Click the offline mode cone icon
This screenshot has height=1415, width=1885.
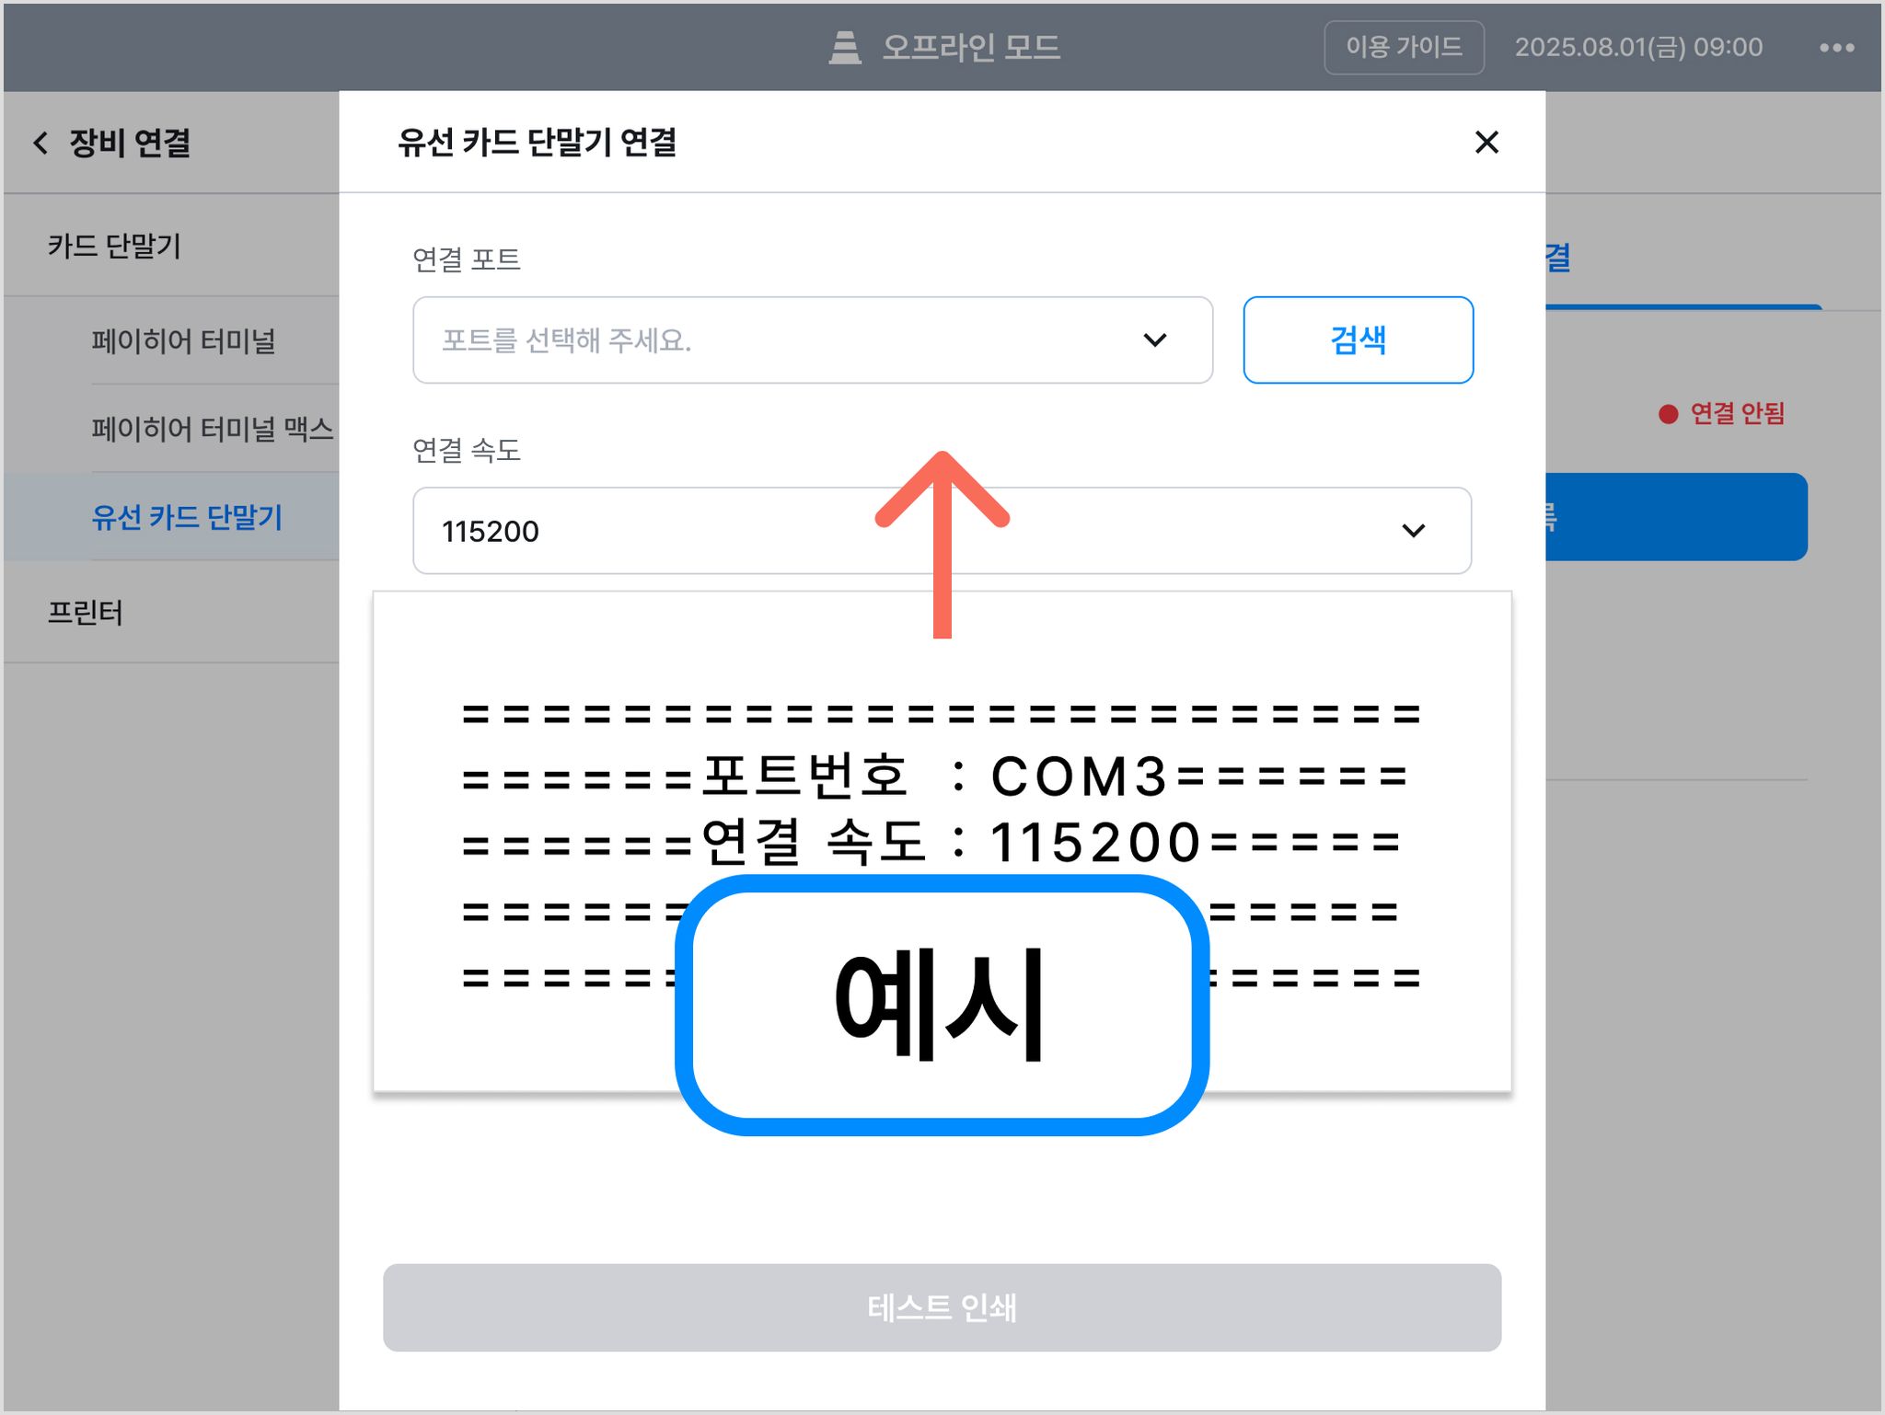click(x=844, y=47)
